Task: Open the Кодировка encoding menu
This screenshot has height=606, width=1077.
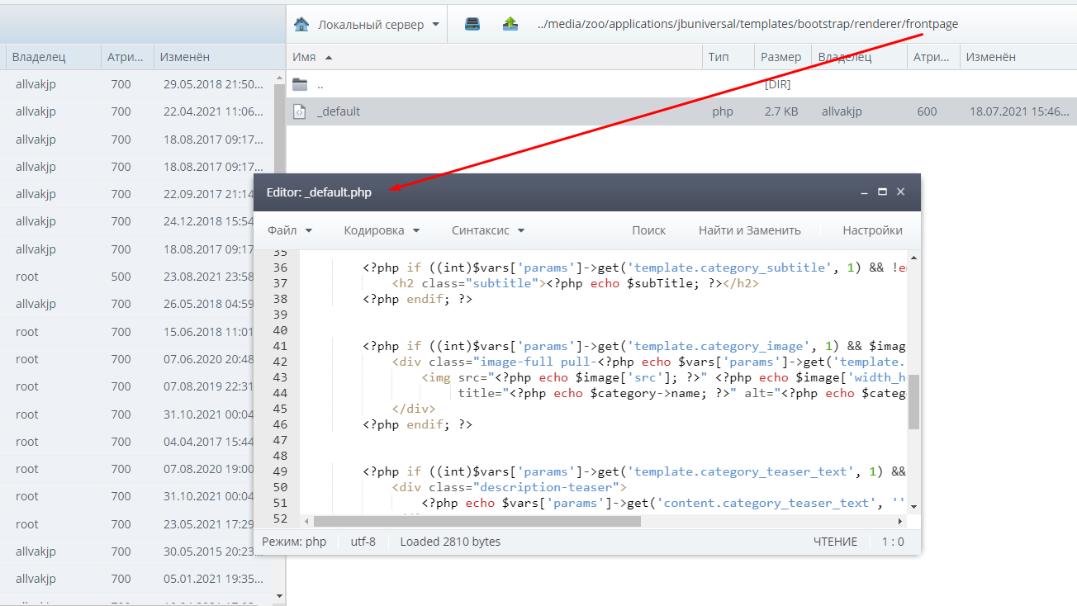Action: point(382,230)
